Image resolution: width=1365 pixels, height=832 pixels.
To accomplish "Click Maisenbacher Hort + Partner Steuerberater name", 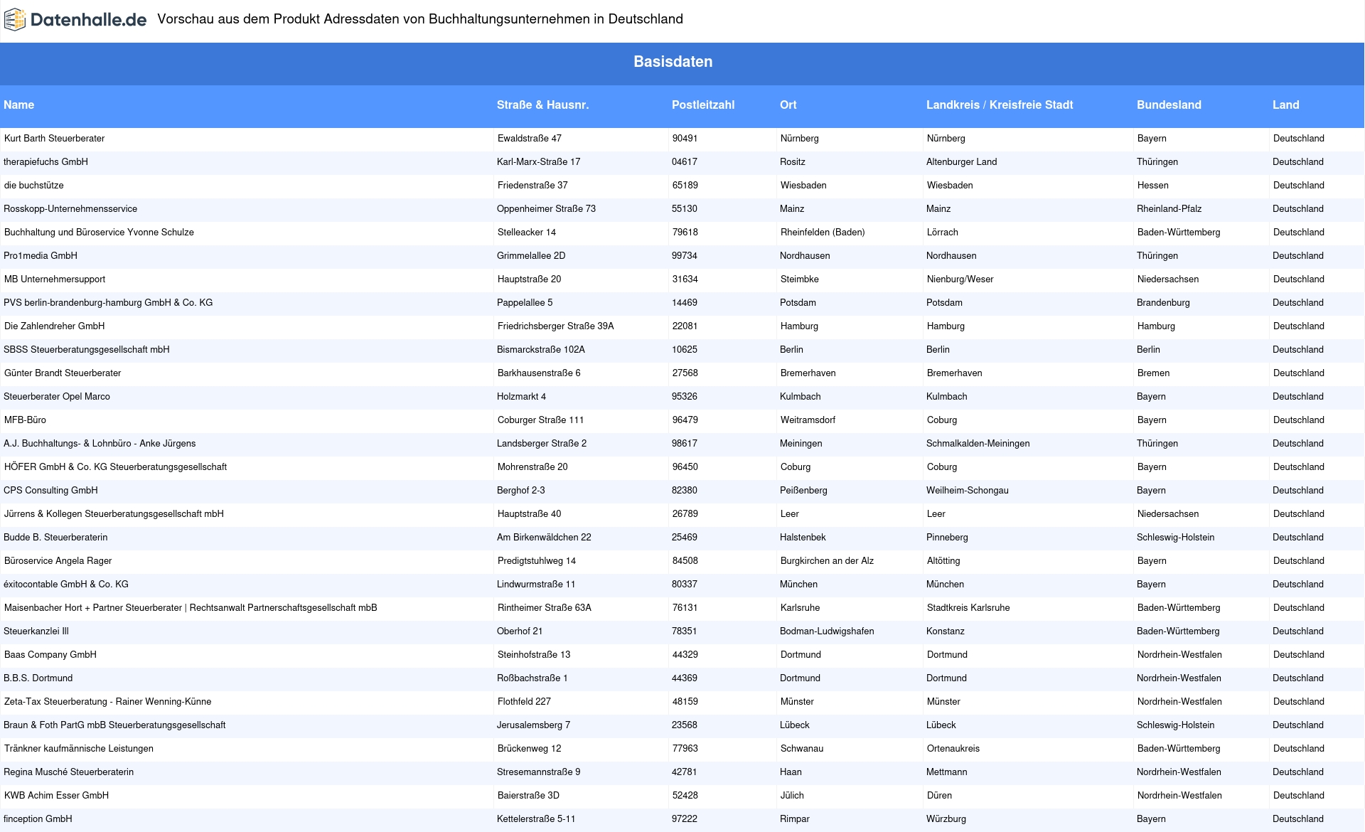I will point(191,607).
